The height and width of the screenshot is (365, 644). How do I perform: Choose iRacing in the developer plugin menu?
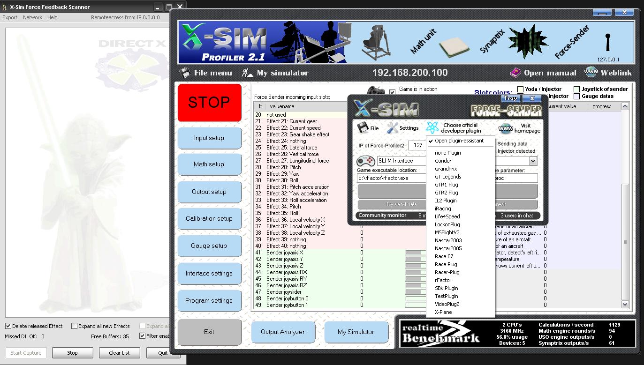(x=442, y=209)
